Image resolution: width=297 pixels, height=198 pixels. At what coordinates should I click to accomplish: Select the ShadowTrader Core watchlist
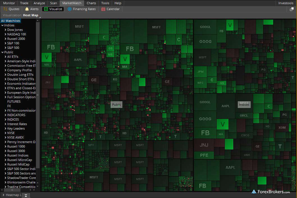(x=21, y=178)
